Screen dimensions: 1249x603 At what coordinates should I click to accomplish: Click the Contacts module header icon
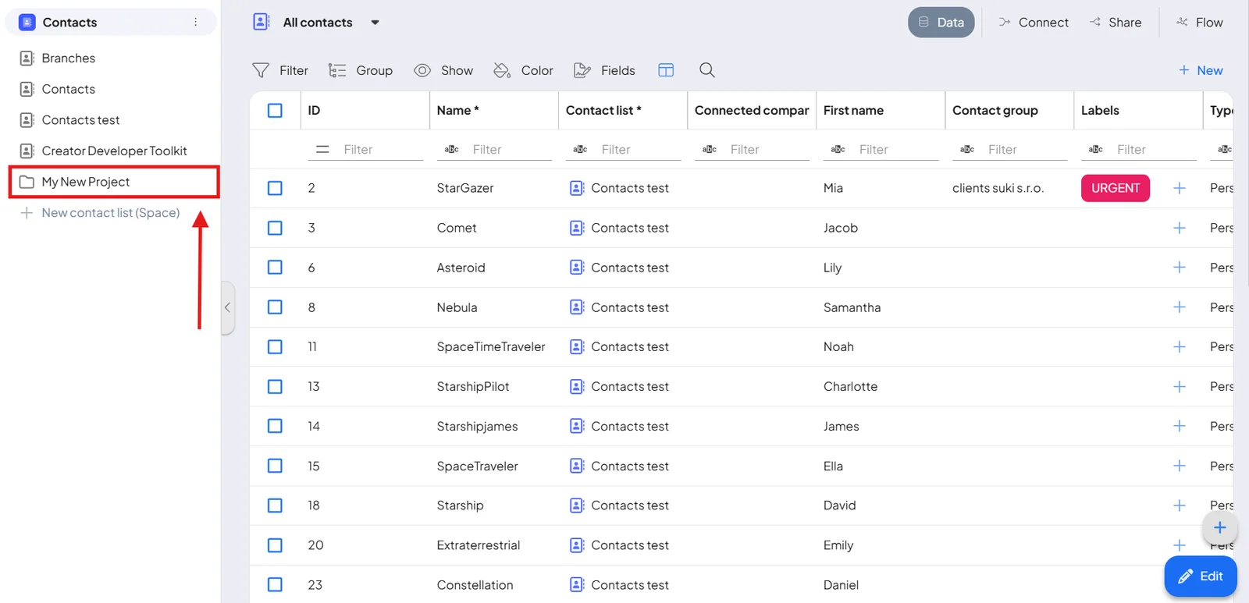(x=27, y=22)
